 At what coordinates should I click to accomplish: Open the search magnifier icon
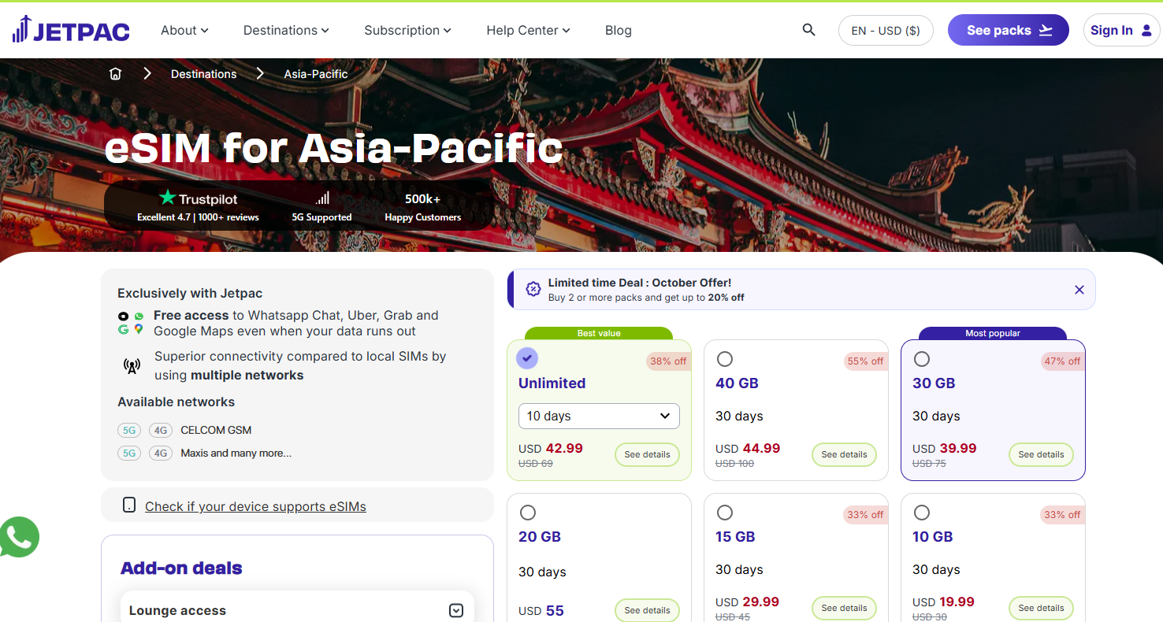pyautogui.click(x=808, y=30)
